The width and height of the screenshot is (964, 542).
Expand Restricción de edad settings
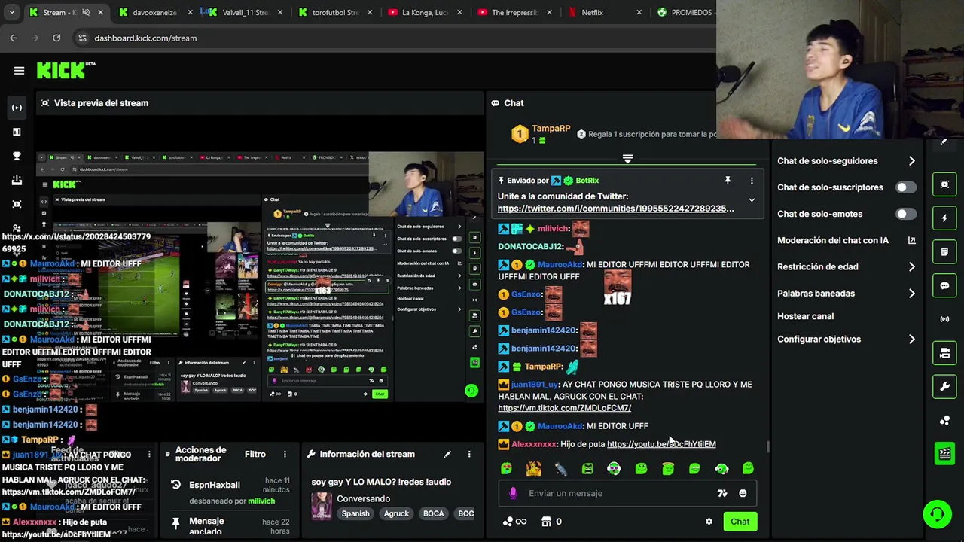tap(911, 266)
